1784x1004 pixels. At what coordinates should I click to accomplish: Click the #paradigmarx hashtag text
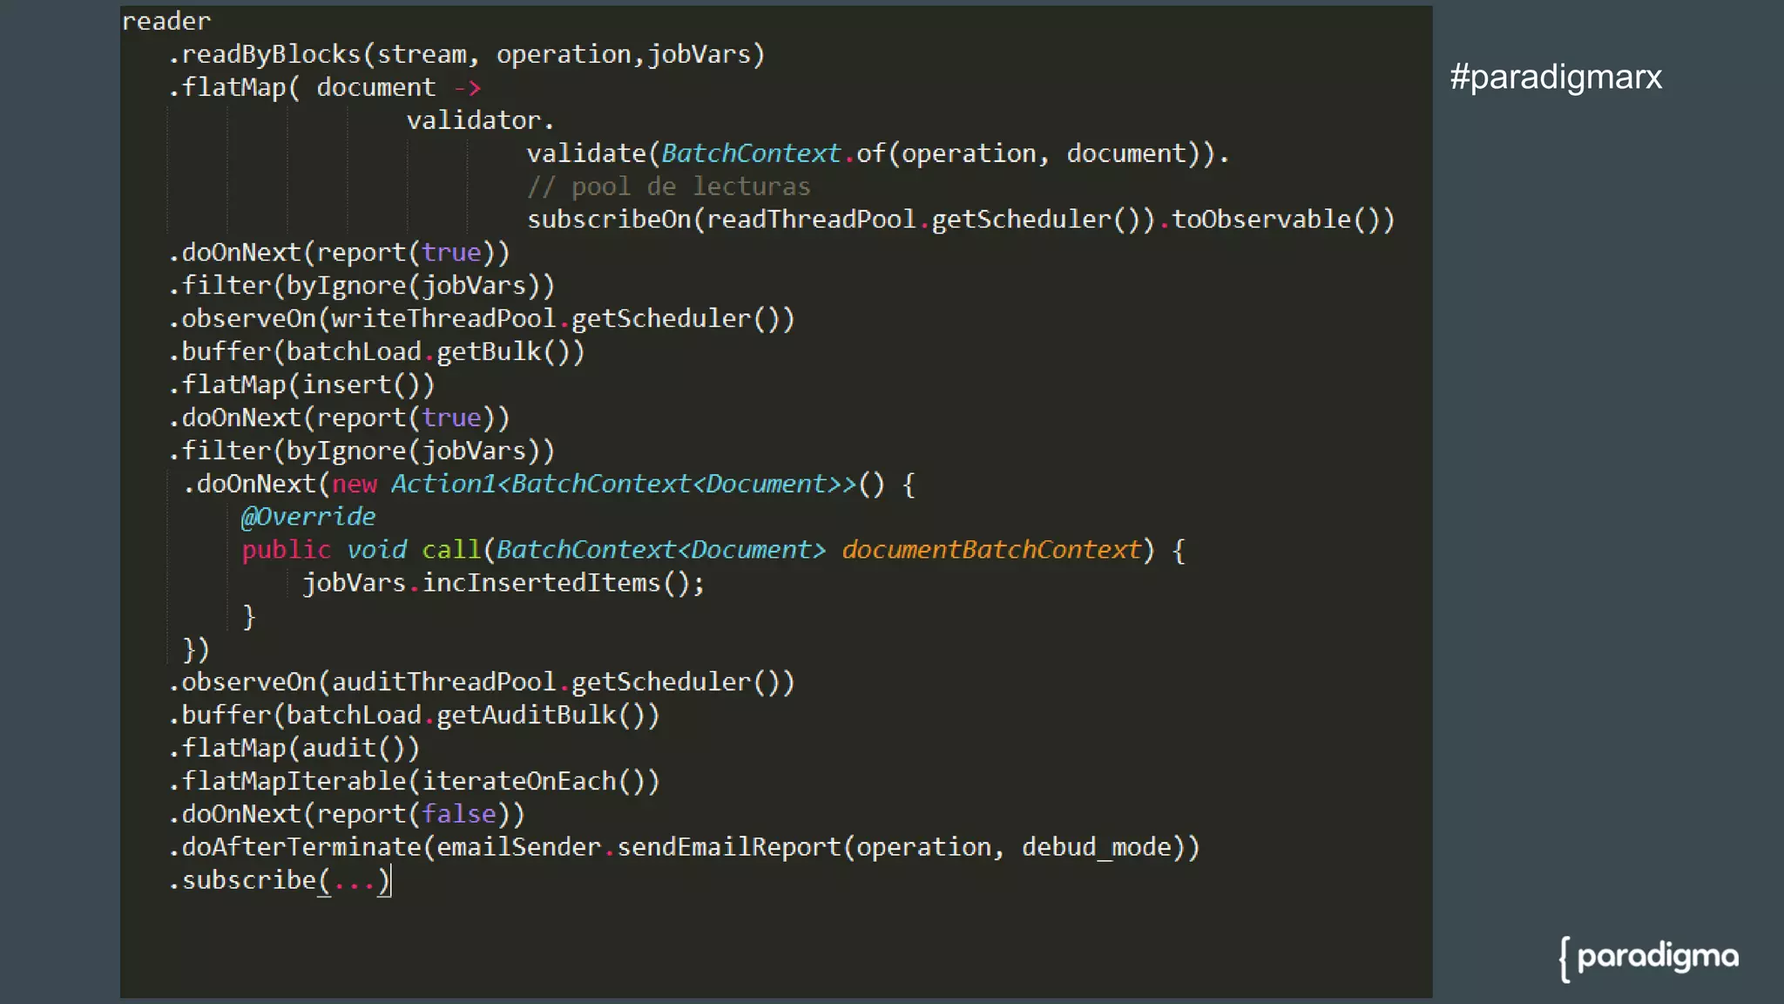1556,77
